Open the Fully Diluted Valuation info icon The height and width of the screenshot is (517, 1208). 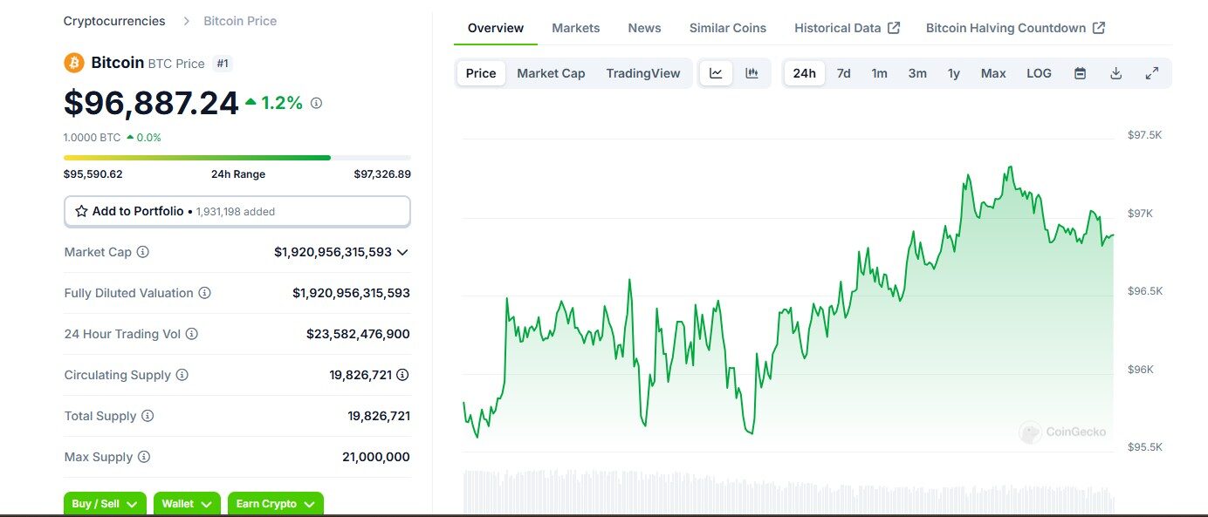(x=204, y=293)
